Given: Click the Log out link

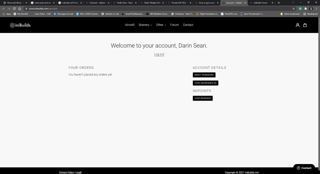Looking at the screenshot, I should click(x=159, y=54).
